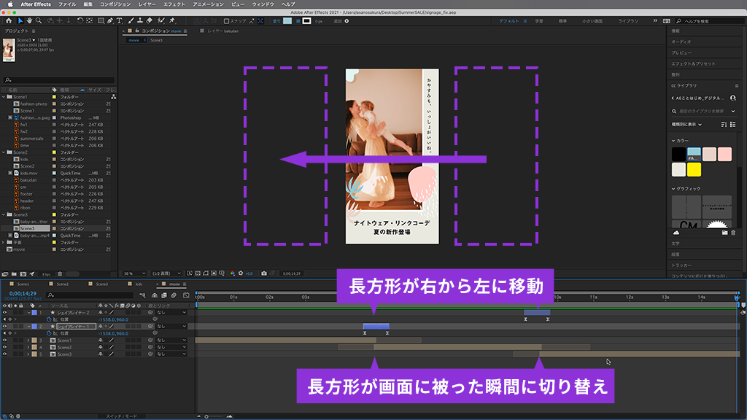Select the Brush tool
Screen dimensions: 747x420
pyautogui.click(x=131, y=21)
